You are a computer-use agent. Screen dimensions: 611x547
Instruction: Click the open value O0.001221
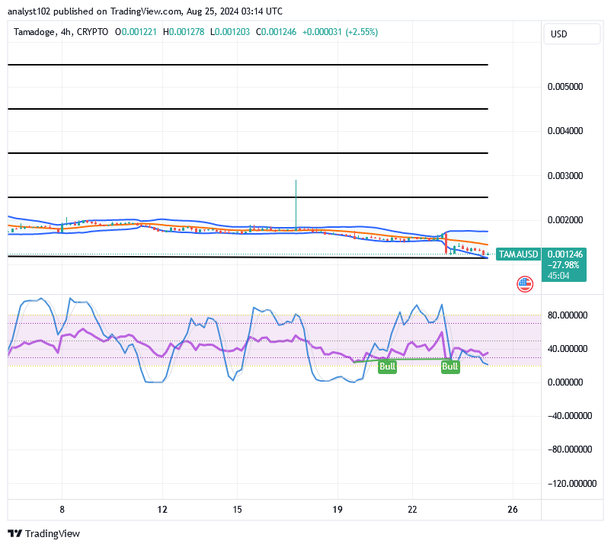click(x=136, y=32)
